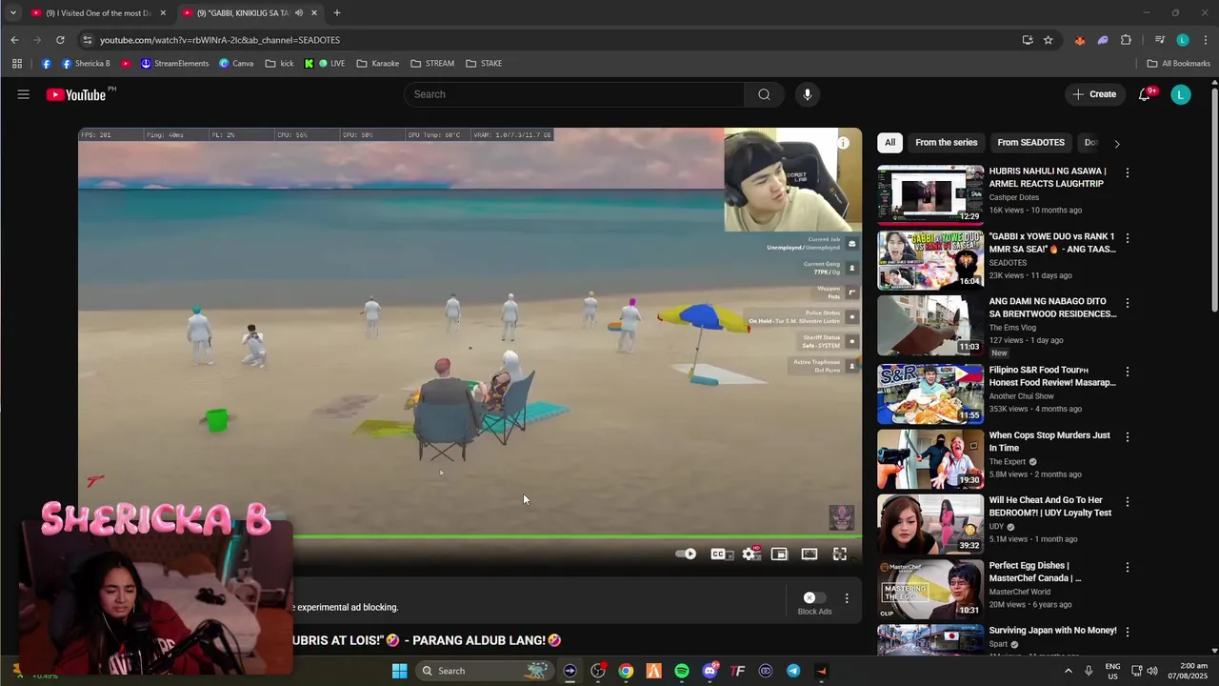Open Spotify from the taskbar
This screenshot has height=686, width=1219.
point(682,671)
